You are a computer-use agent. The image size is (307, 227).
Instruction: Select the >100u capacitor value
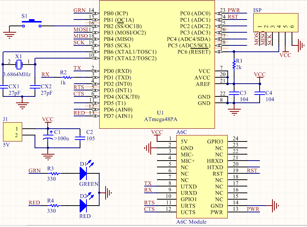tap(62, 138)
